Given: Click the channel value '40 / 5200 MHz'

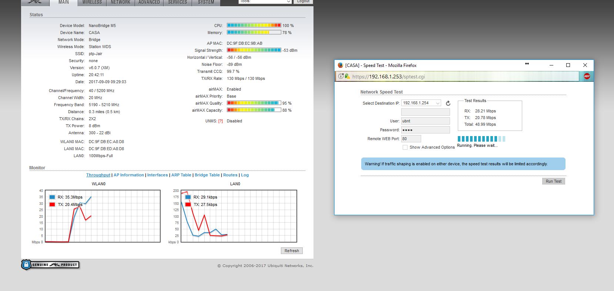Looking at the screenshot, I should [x=101, y=91].
